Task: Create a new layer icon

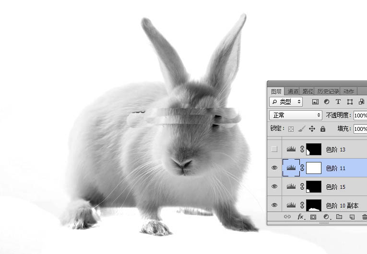Action: [x=352, y=217]
